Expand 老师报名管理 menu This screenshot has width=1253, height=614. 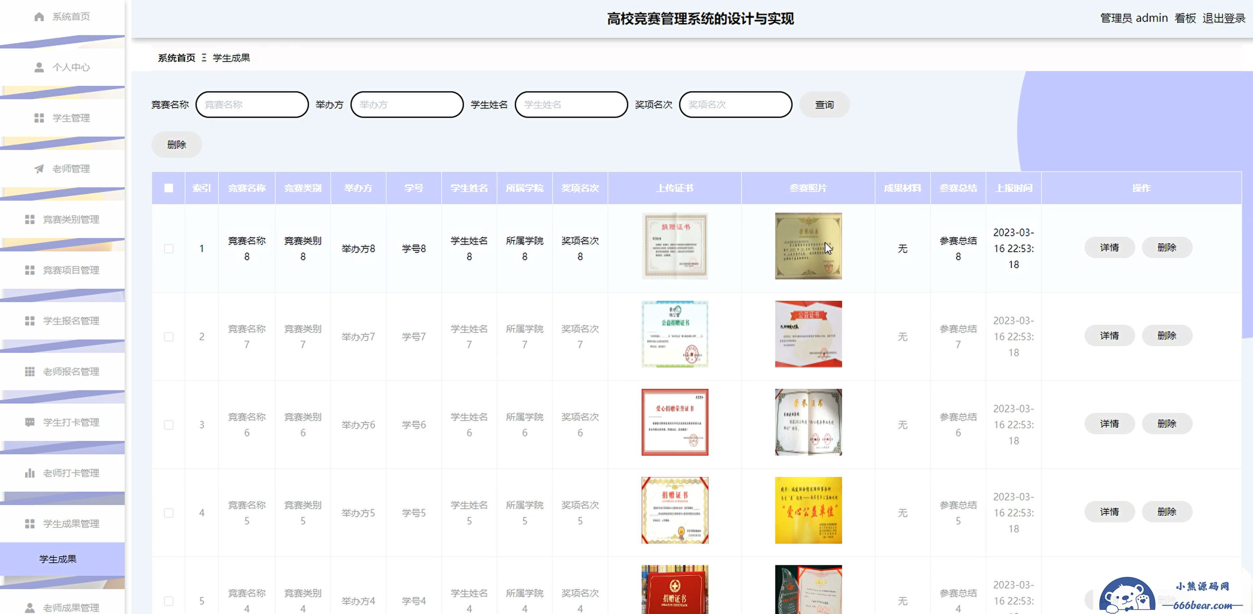coord(62,372)
